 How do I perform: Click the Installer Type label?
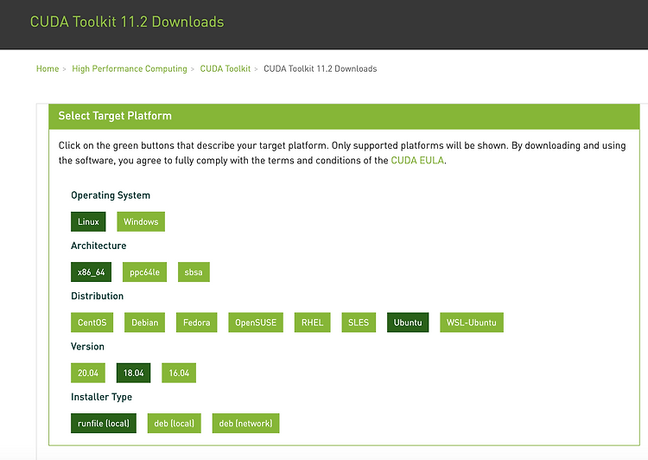101,397
